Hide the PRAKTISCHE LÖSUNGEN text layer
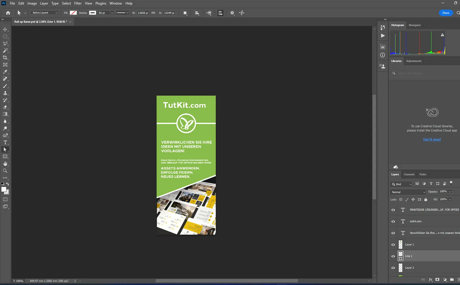The width and height of the screenshot is (460, 285). [393, 210]
